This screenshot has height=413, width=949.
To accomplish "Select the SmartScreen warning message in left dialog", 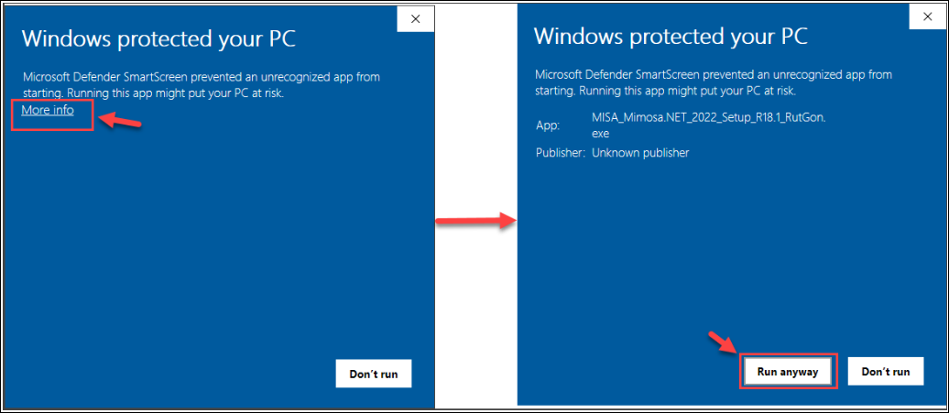I will click(x=202, y=85).
